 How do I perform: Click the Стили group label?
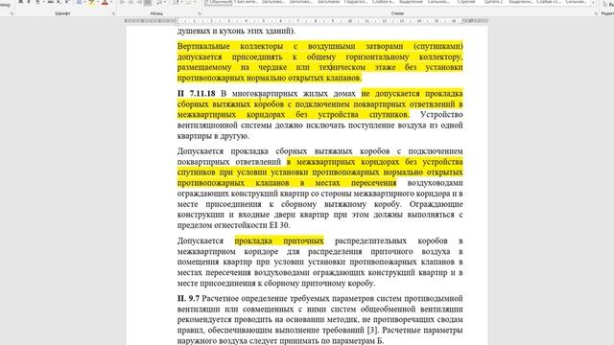pyautogui.click(x=397, y=13)
